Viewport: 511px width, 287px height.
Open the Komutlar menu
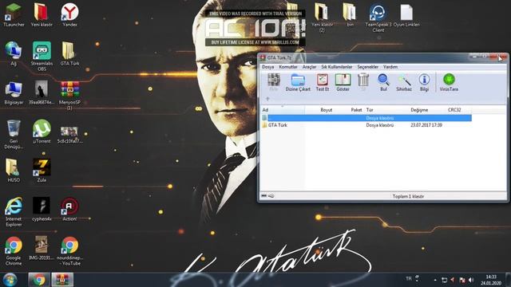click(x=288, y=67)
